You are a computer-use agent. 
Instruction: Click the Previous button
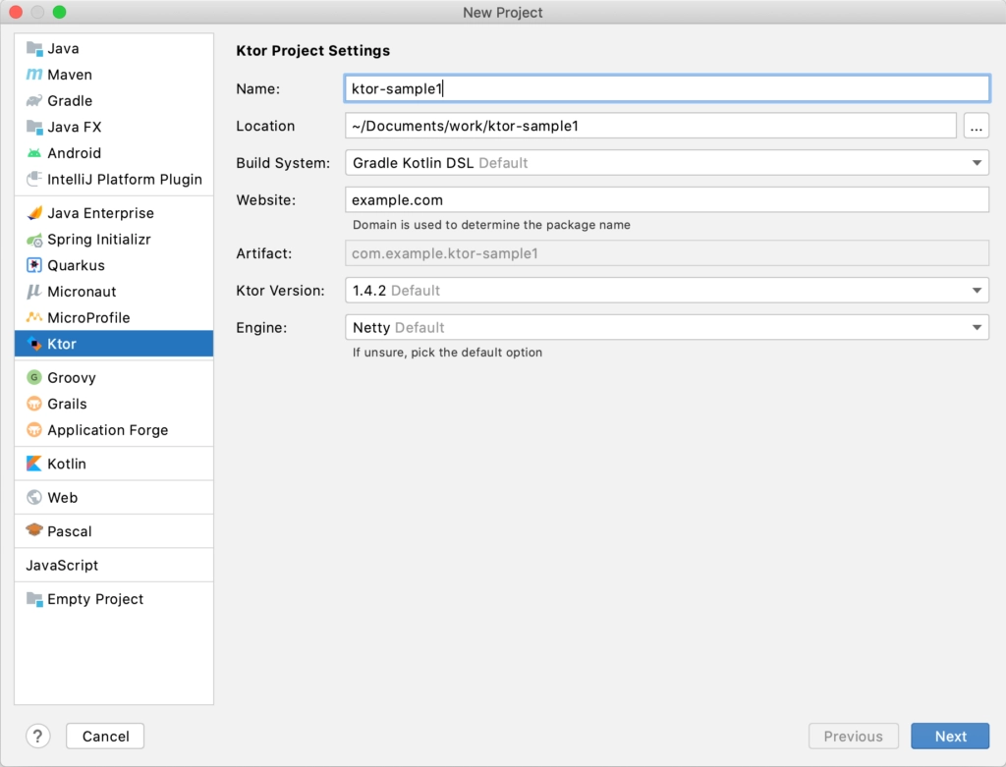(x=854, y=737)
